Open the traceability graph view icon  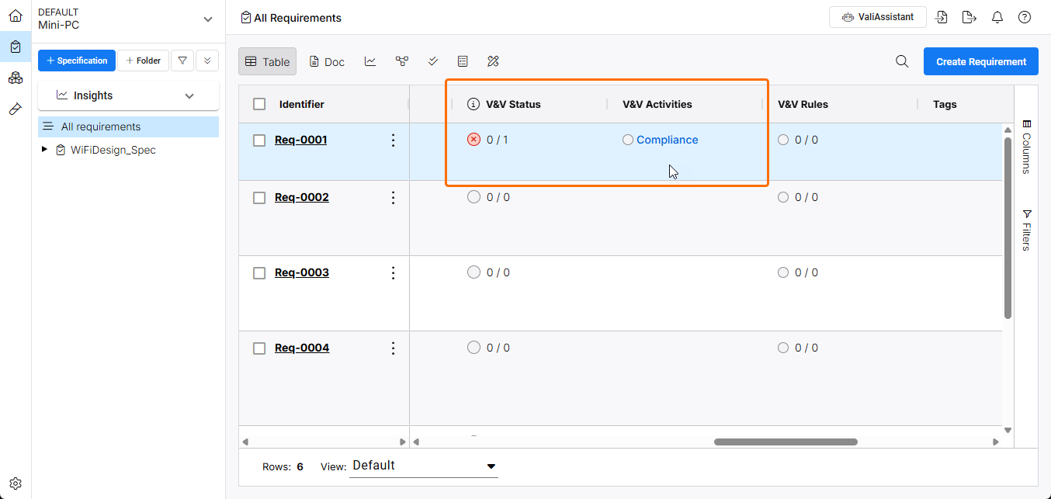(401, 61)
